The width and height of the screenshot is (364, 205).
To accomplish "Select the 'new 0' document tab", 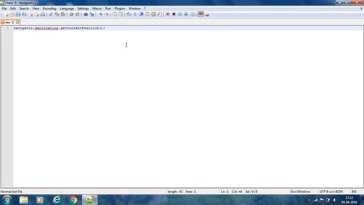I will pyautogui.click(x=9, y=22).
